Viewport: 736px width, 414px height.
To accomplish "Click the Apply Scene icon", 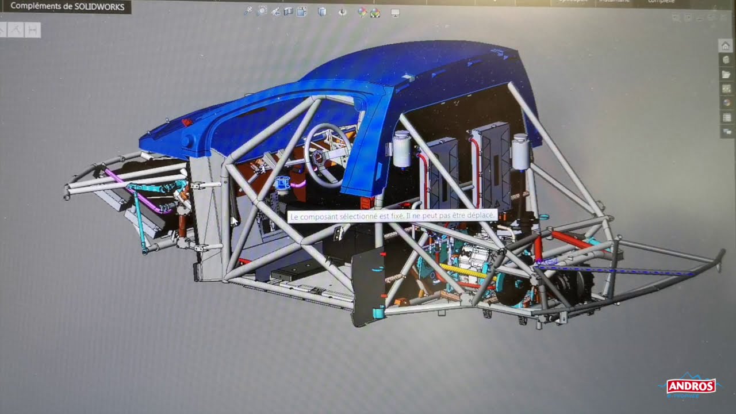I will point(375,13).
